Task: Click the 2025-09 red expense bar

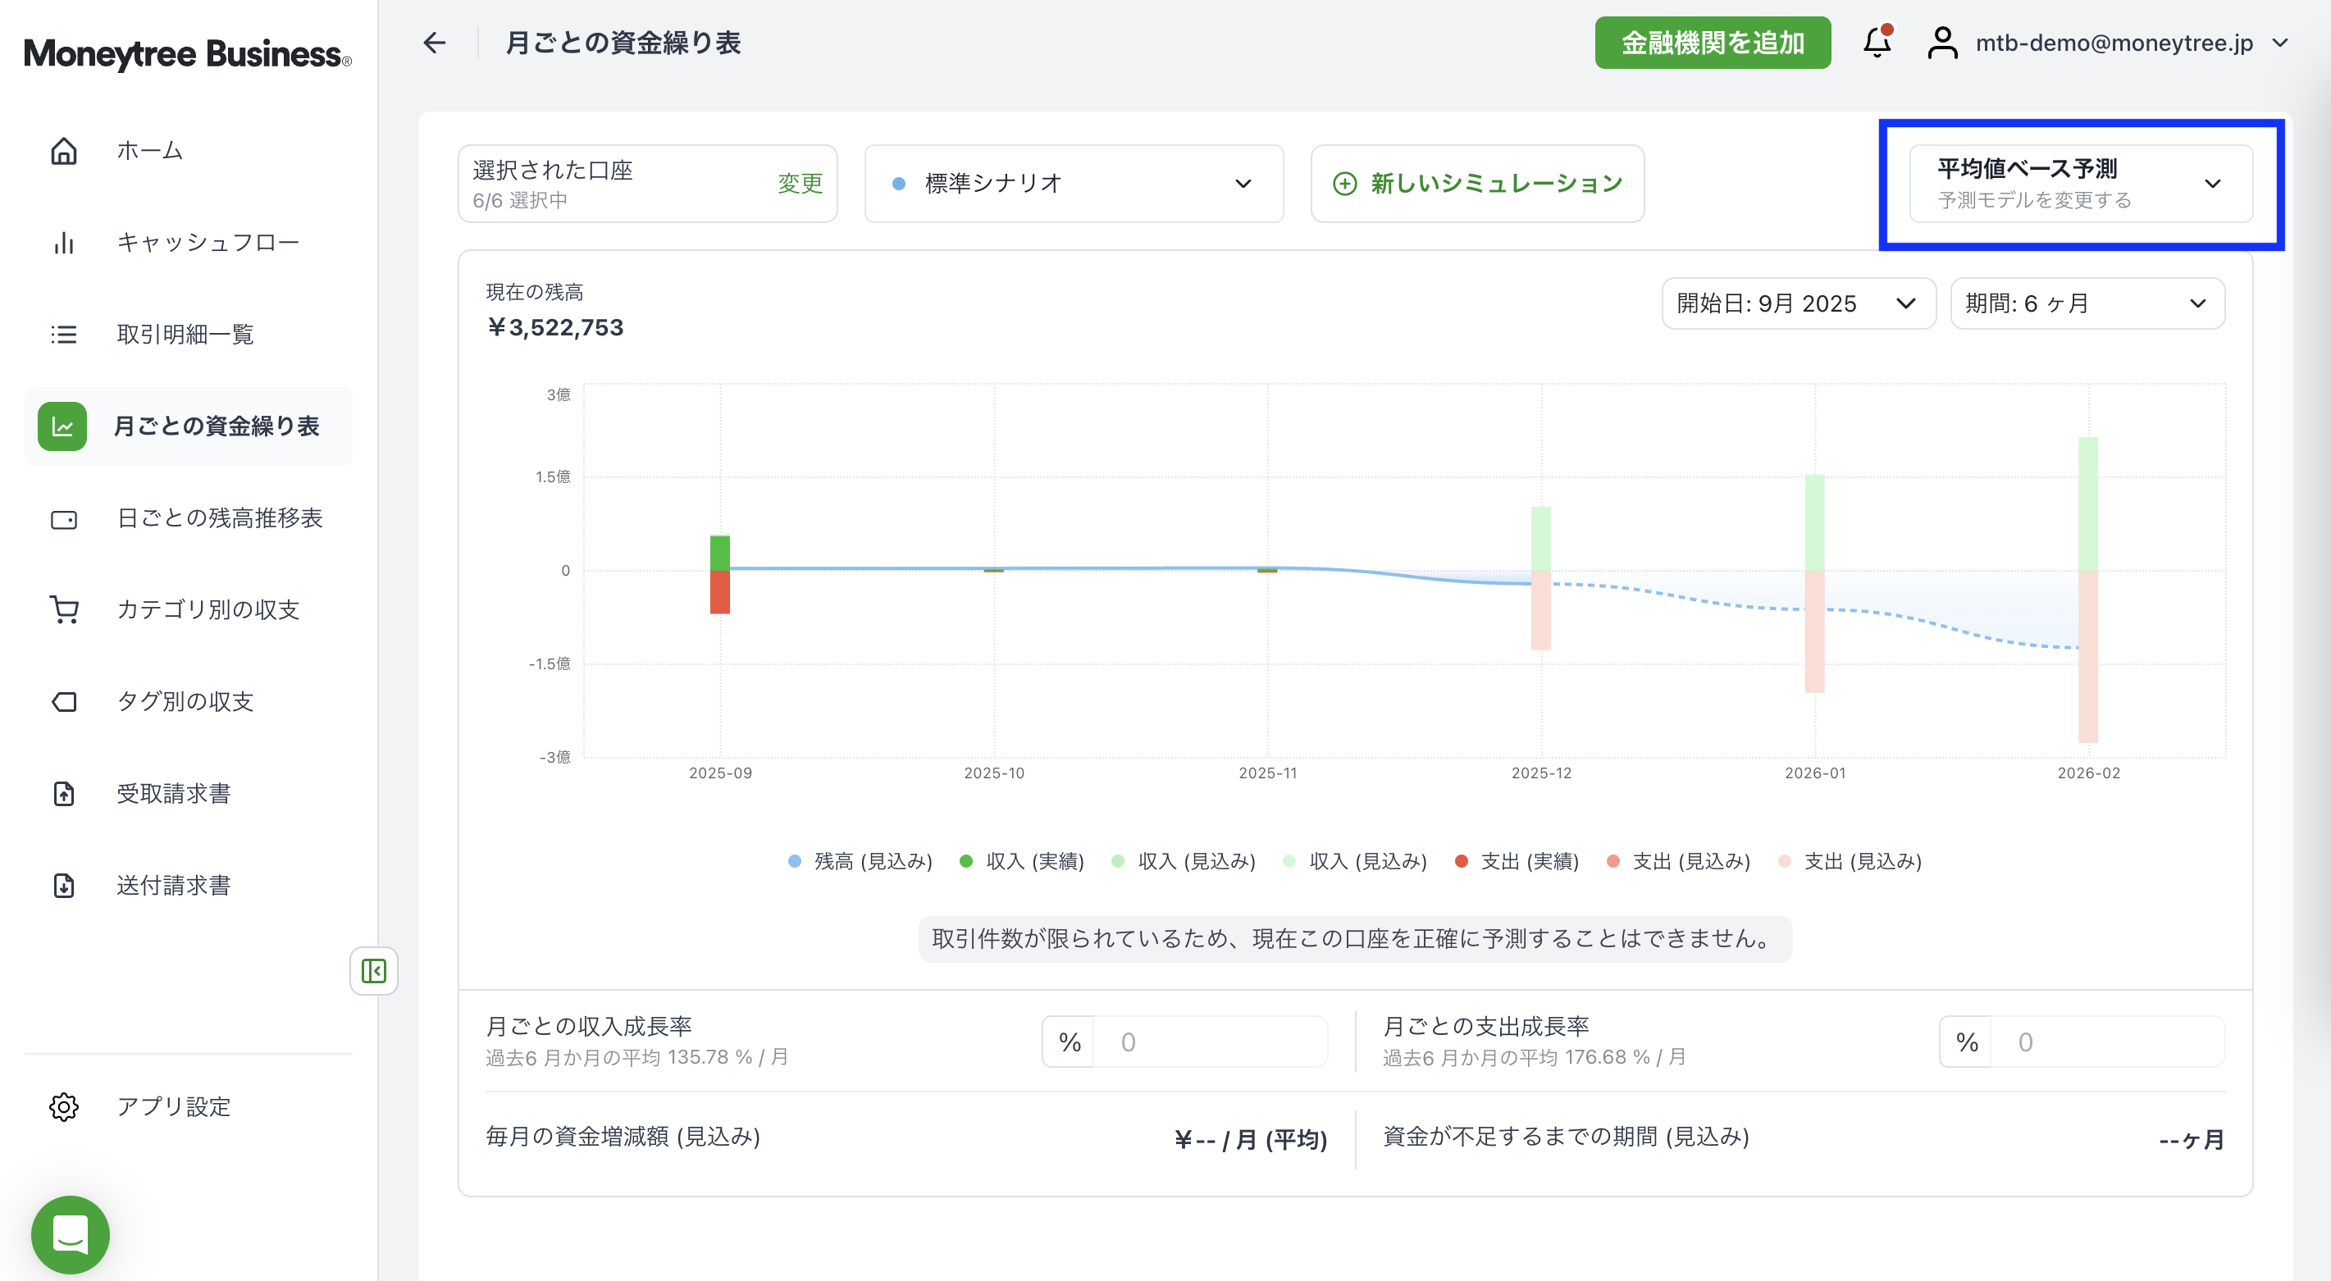Action: point(720,593)
